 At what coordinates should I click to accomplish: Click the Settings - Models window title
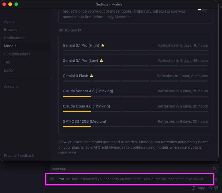(x=109, y=4)
